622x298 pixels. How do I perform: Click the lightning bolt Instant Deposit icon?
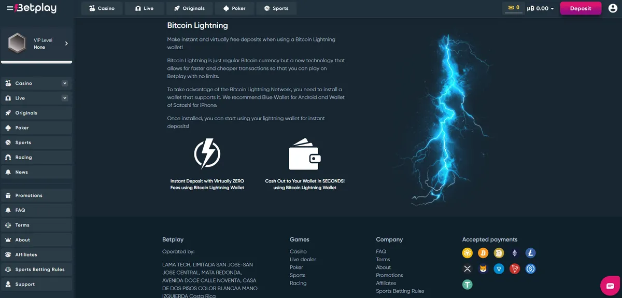207,153
